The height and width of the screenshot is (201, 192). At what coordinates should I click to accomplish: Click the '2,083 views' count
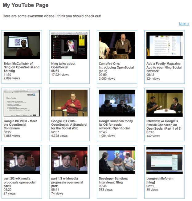coord(107,78)
